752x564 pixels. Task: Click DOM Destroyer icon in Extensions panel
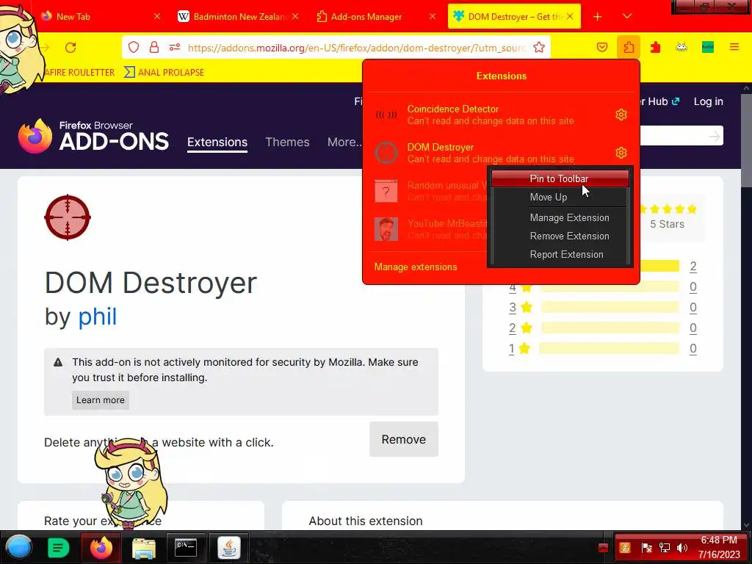tap(386, 153)
